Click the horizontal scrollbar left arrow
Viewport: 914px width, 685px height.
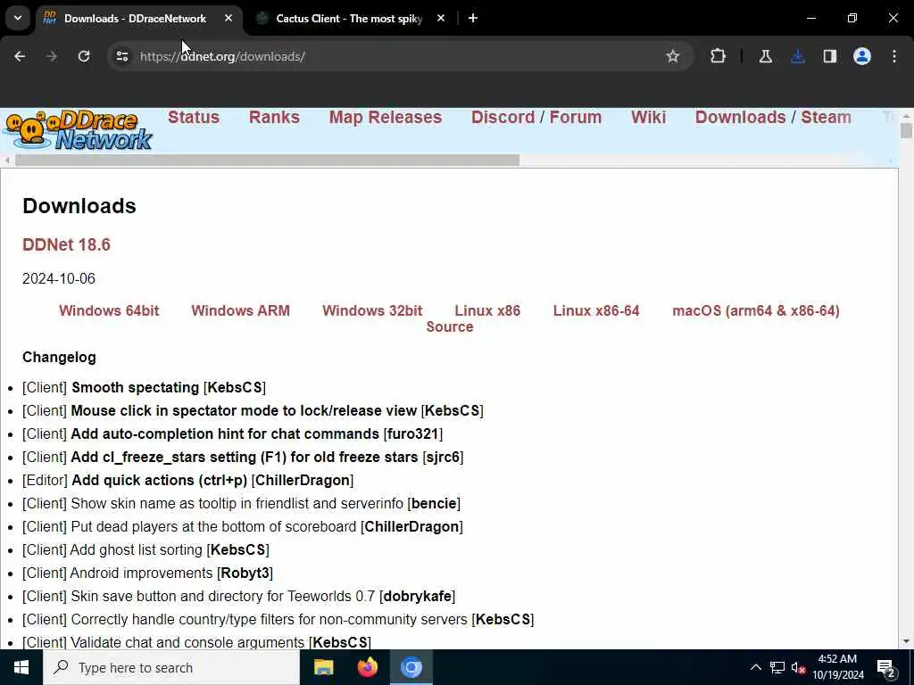point(7,161)
